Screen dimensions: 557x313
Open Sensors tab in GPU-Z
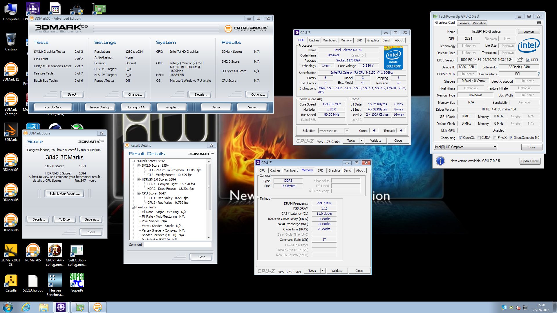coord(464,23)
